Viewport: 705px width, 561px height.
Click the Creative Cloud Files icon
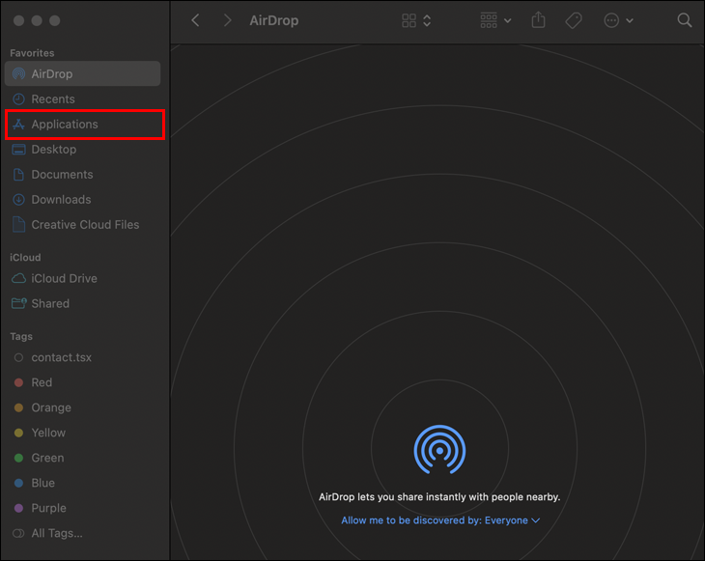(x=19, y=224)
